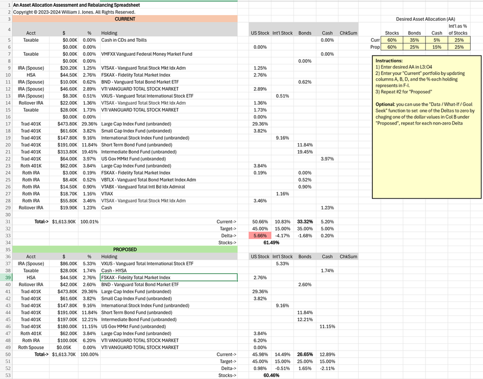Select the -2.11% proposed Cash delta
483x379 pixels.
[x=327, y=368]
